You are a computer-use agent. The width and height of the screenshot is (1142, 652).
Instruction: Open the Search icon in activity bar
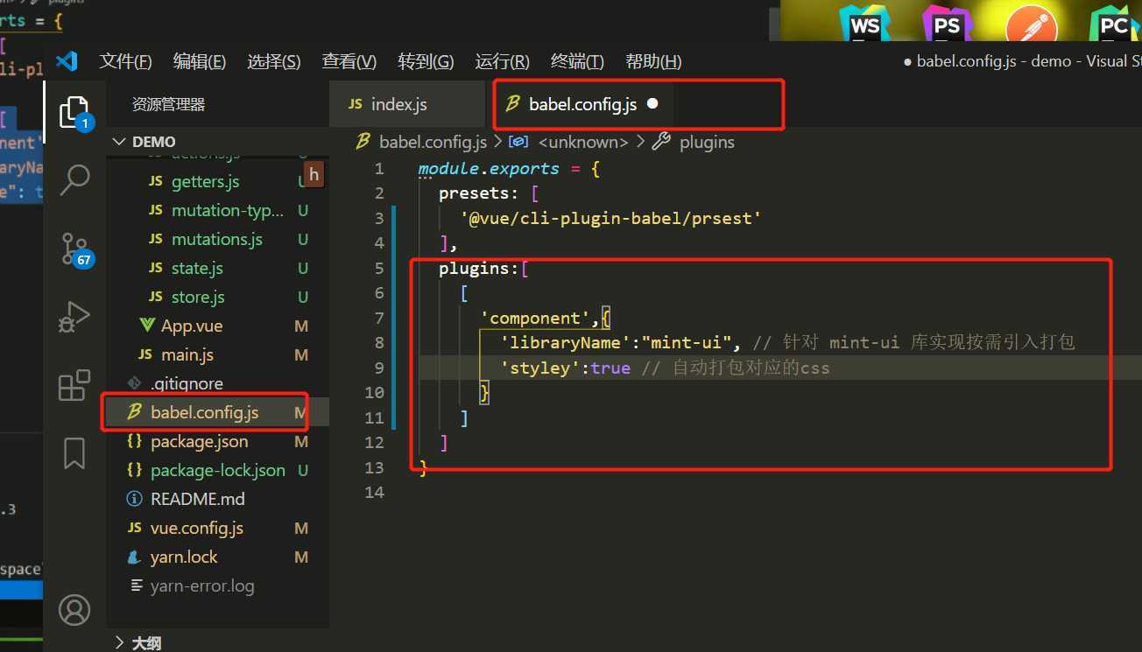click(74, 180)
